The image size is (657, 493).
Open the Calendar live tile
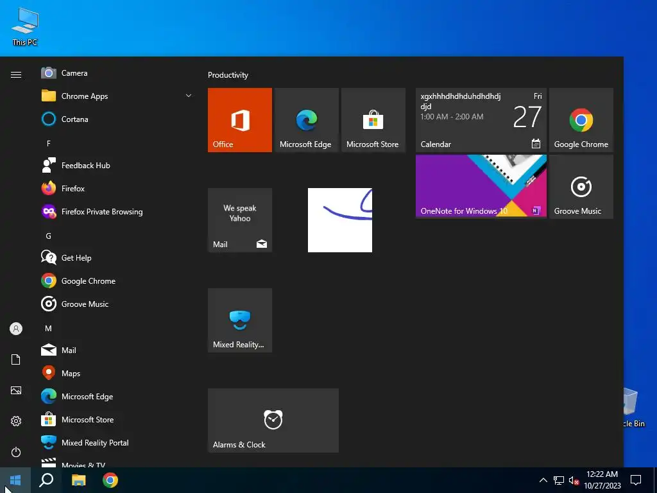tap(481, 120)
